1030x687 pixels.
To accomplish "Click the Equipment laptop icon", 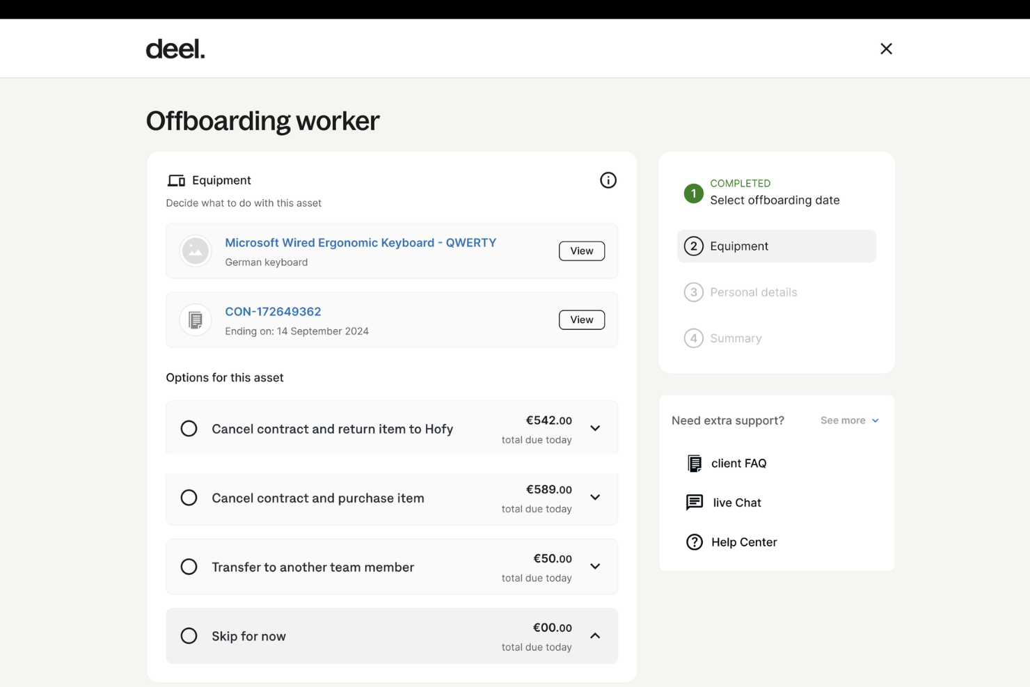I will pos(177,180).
